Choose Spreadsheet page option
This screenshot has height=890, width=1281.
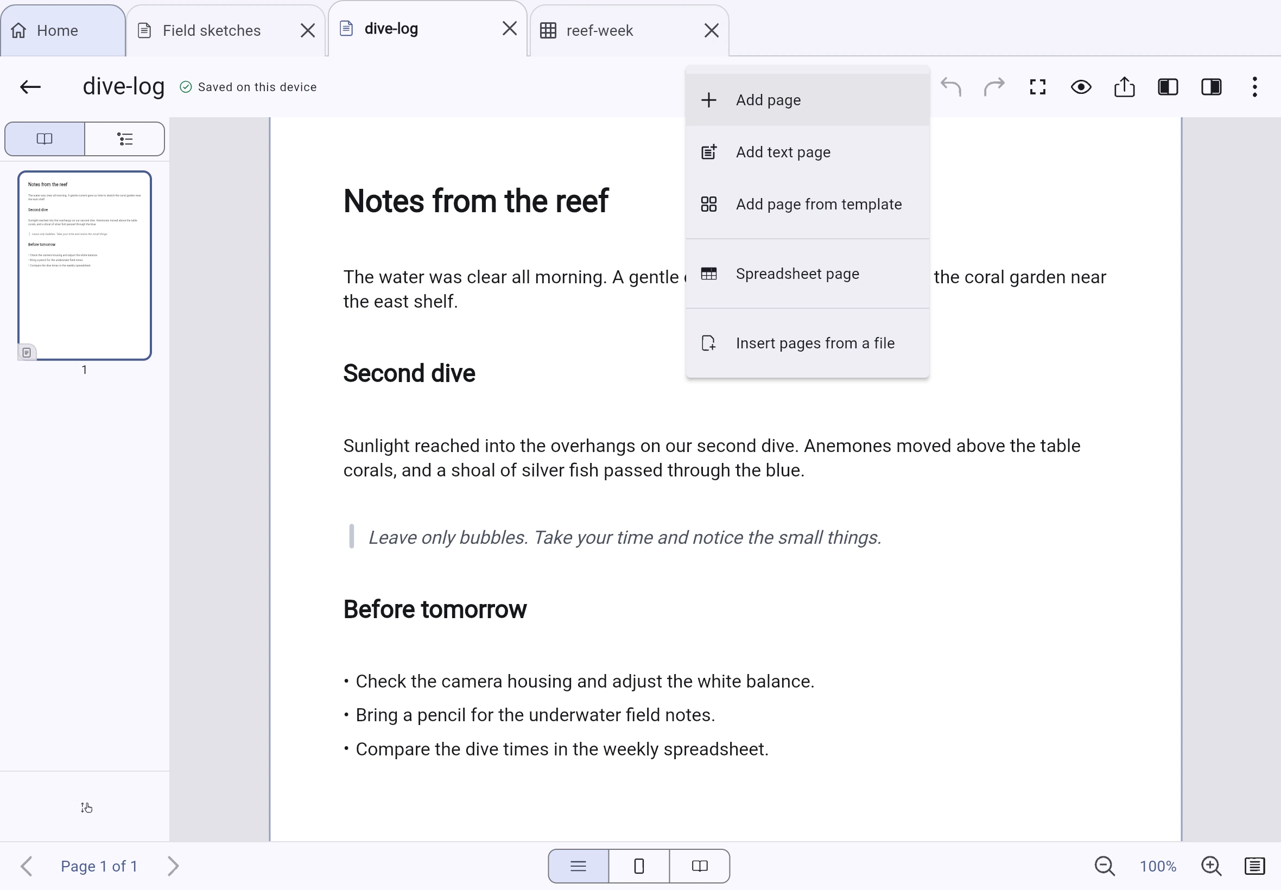pos(808,274)
